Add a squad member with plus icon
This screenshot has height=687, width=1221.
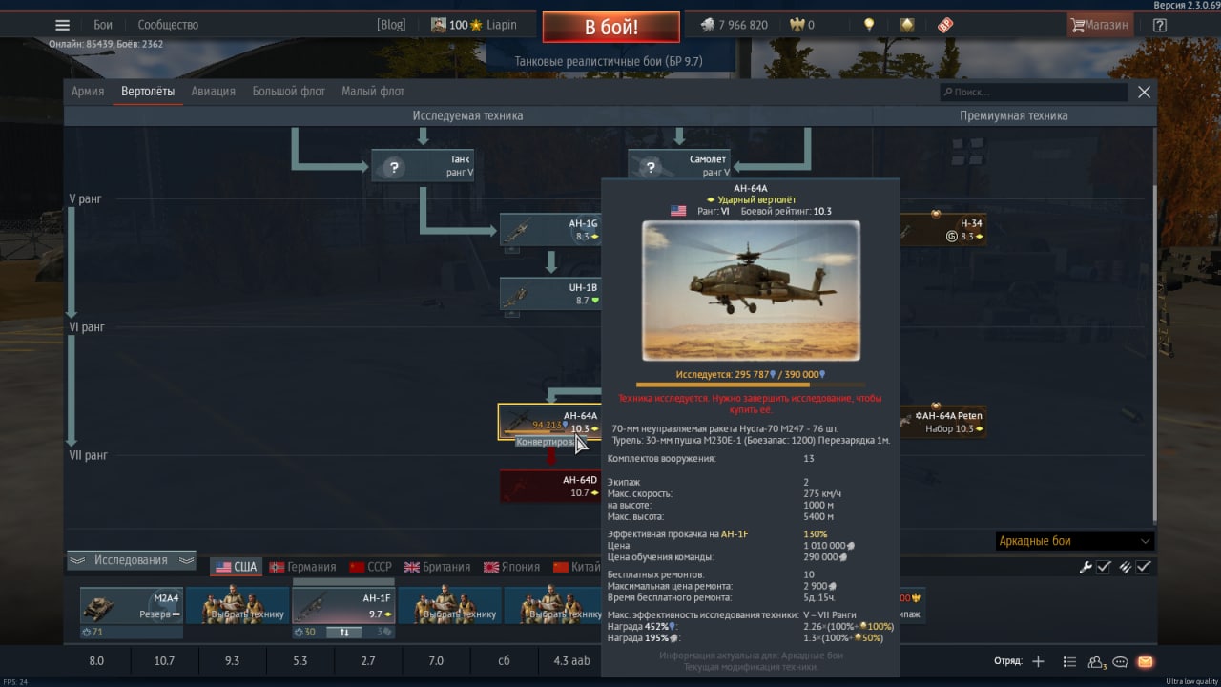1039,661
